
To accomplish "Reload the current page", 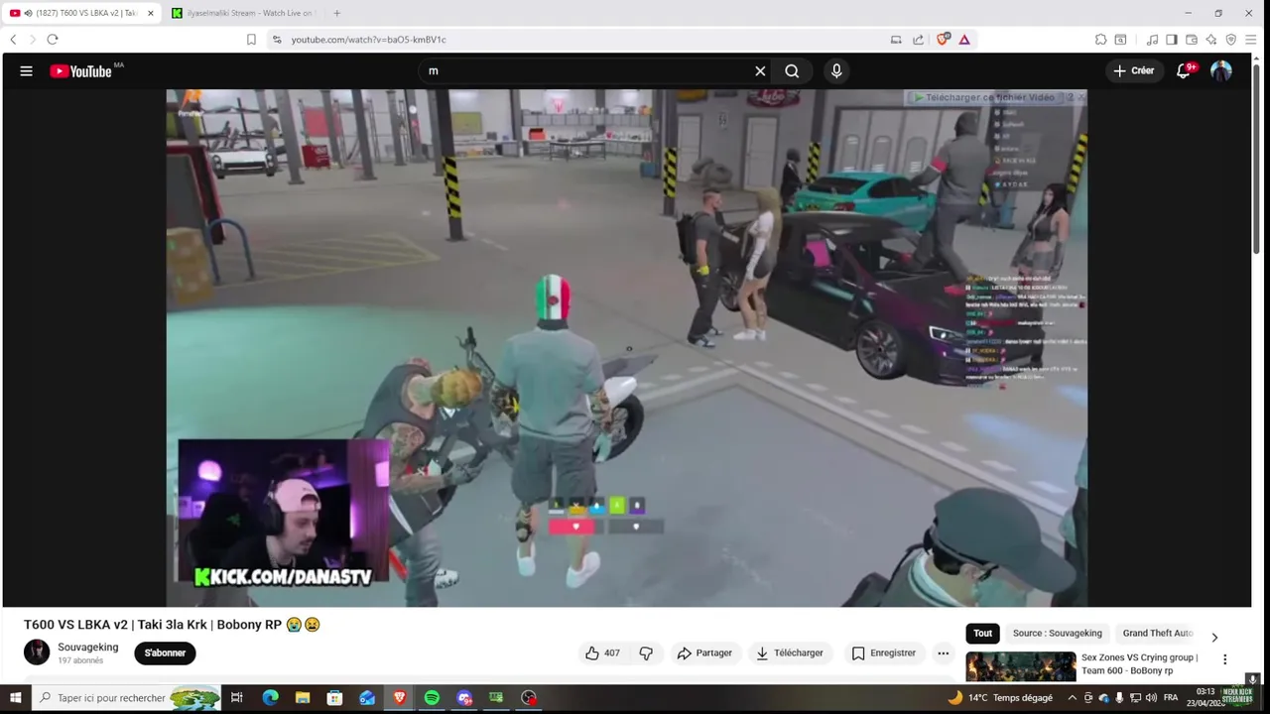I will (53, 40).
